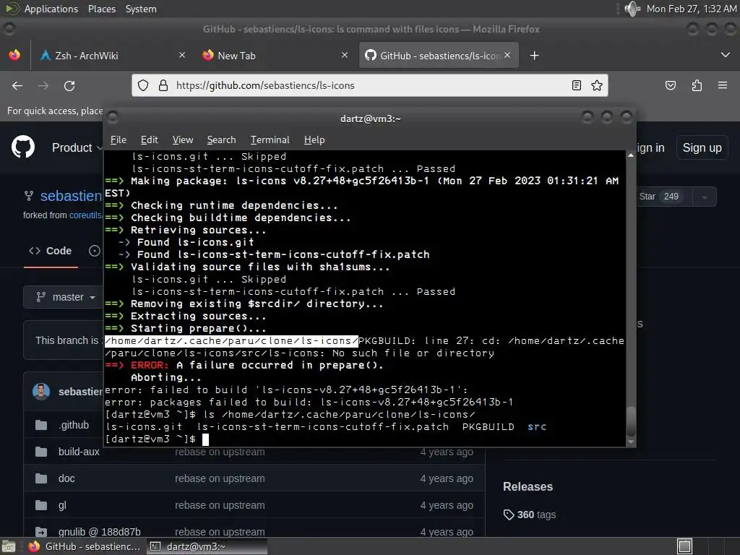The image size is (740, 555).
Task: Close the GitHub ls-icons tab
Action: coord(507,55)
